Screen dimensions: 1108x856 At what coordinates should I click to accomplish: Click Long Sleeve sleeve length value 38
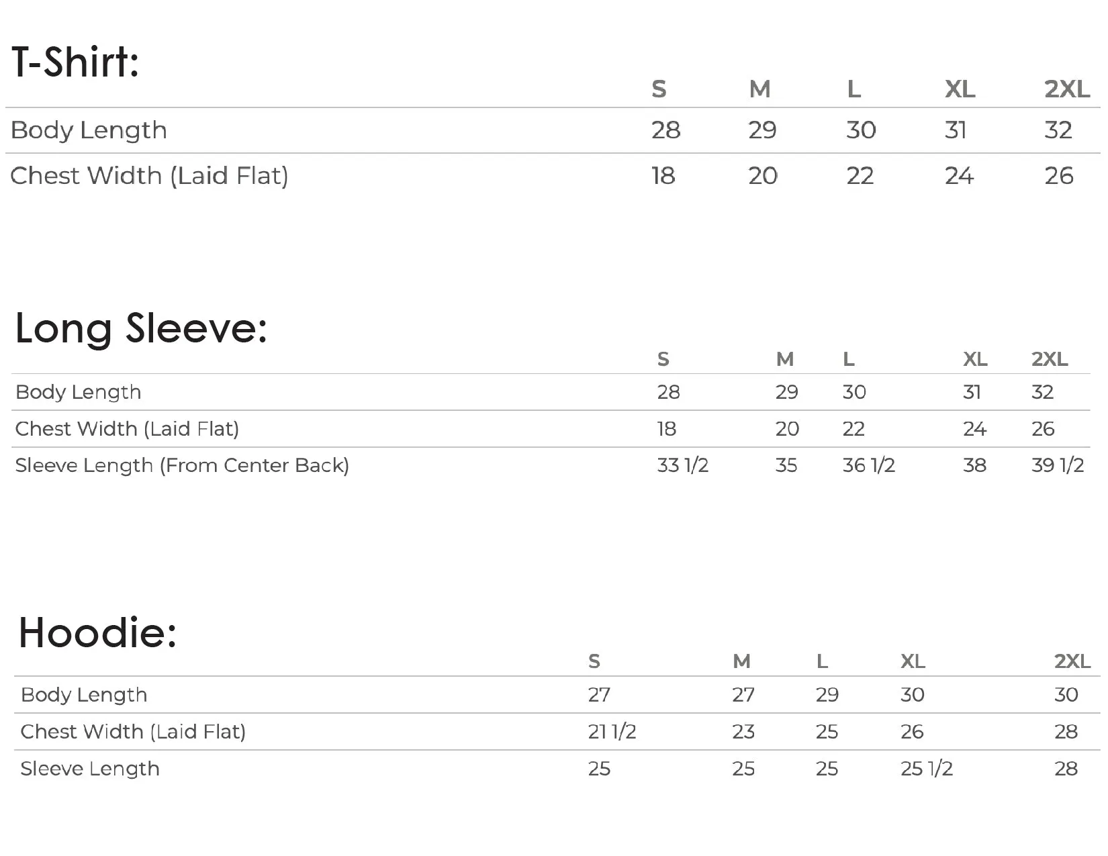pos(974,465)
